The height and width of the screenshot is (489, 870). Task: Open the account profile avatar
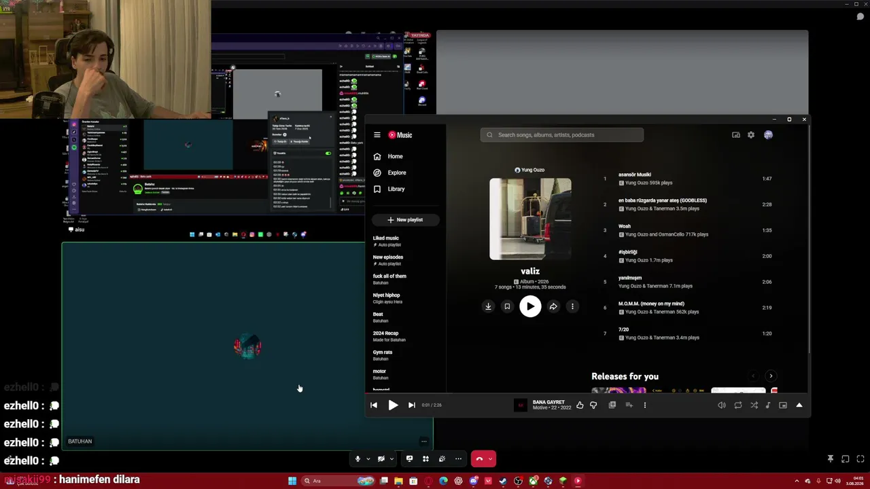[768, 135]
